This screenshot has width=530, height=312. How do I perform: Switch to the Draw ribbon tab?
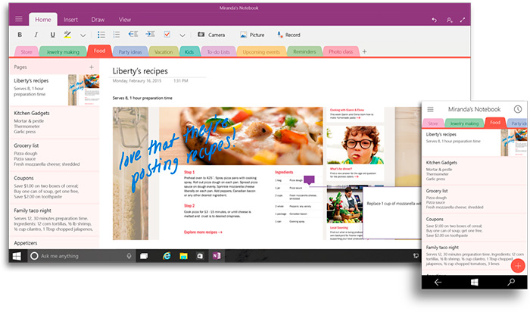pyautogui.click(x=98, y=19)
